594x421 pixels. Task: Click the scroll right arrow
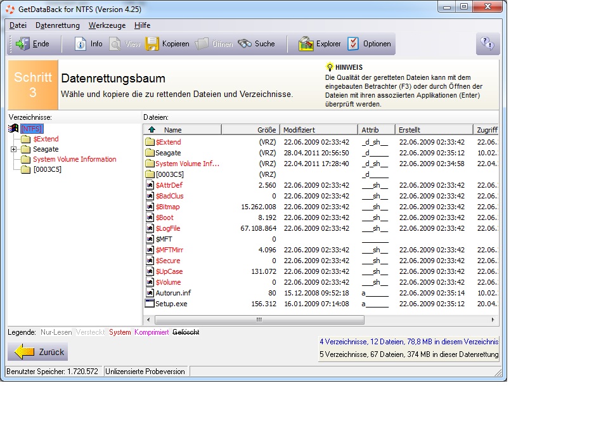point(493,320)
